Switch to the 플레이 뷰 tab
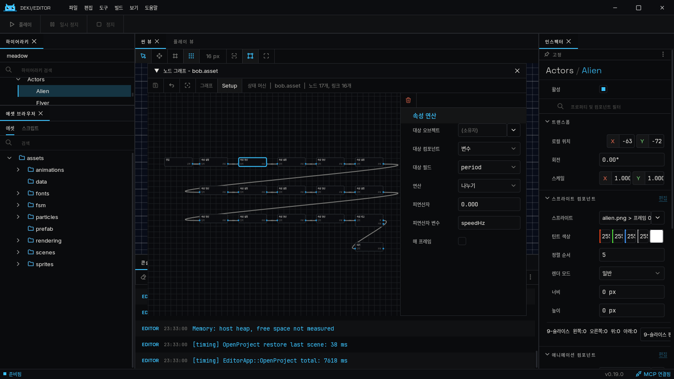The height and width of the screenshot is (379, 674). click(x=183, y=42)
